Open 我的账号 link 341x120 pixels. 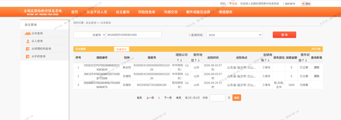290,4
